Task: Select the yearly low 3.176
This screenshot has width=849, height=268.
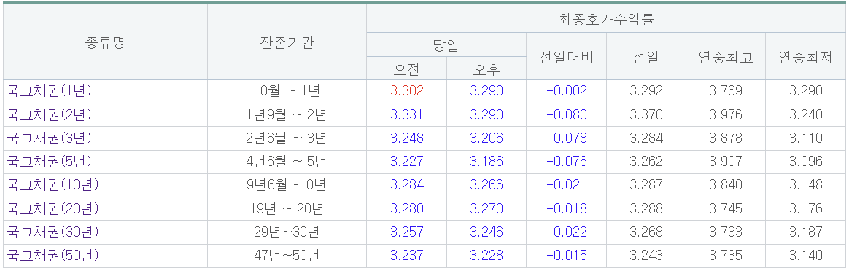Action: (x=806, y=208)
